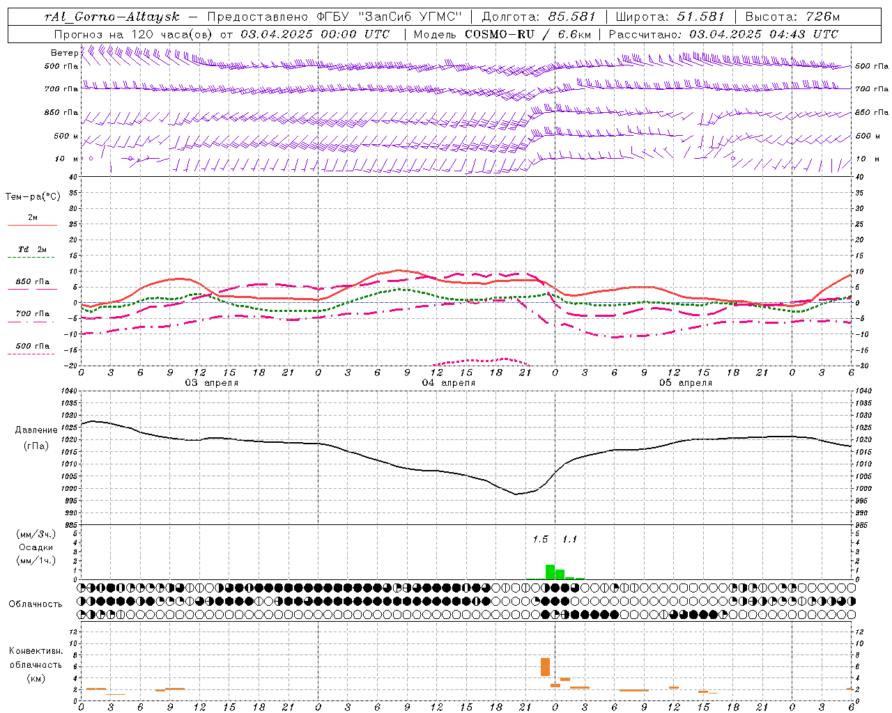The image size is (892, 713).
Task: Click the 03 апреля date label
Action: (x=211, y=383)
